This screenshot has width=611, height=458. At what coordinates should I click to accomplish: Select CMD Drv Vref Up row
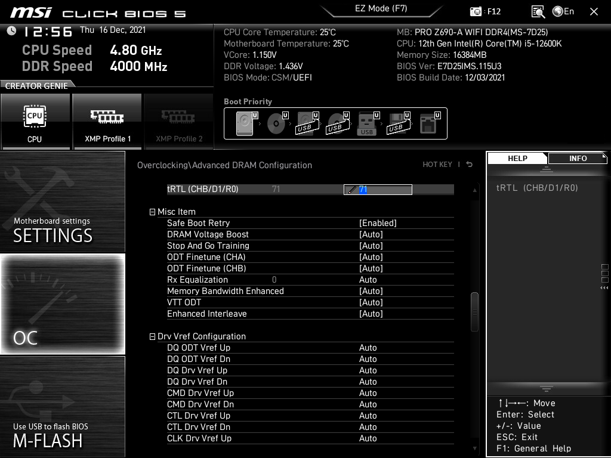point(310,392)
